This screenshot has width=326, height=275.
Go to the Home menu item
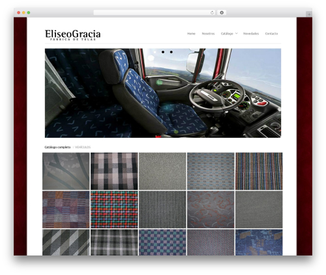(x=191, y=34)
